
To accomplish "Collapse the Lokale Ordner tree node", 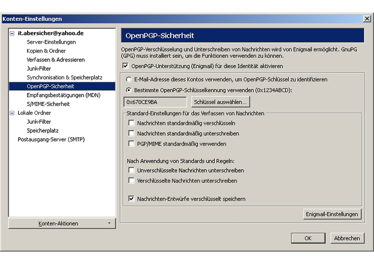I will point(13,113).
